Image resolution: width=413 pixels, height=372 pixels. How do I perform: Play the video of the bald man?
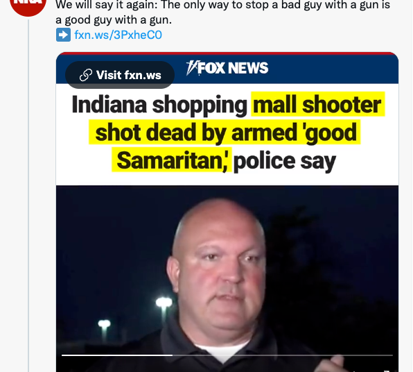click(227, 278)
